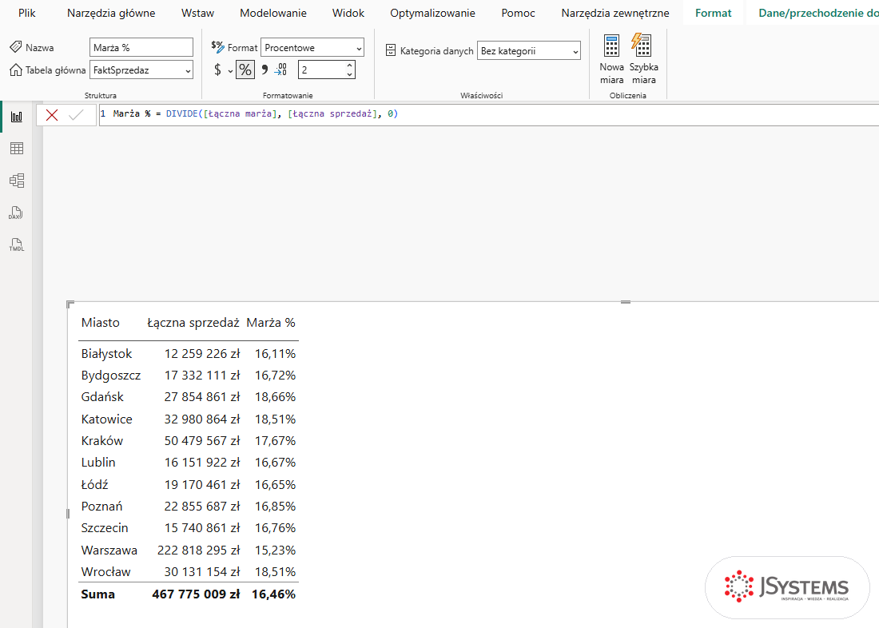Open Narzędzia zewnętrzne tab
The width and height of the screenshot is (879, 628).
pos(615,13)
